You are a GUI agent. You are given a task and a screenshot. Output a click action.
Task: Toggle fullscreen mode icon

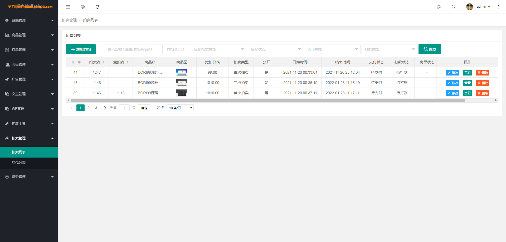pyautogui.click(x=454, y=7)
